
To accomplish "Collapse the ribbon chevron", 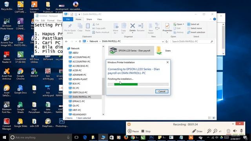I will point(210,19).
